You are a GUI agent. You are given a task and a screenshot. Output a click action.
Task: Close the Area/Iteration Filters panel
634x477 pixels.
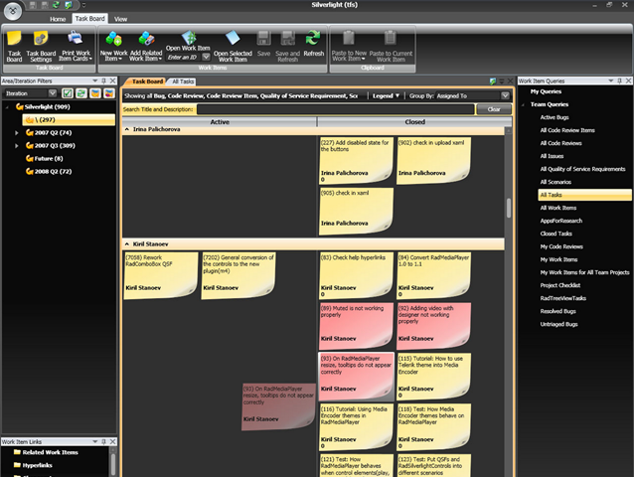click(x=113, y=80)
